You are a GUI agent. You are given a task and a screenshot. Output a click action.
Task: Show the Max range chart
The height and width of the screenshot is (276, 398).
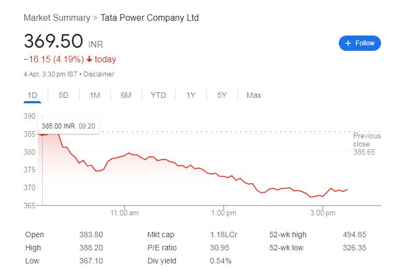[254, 95]
